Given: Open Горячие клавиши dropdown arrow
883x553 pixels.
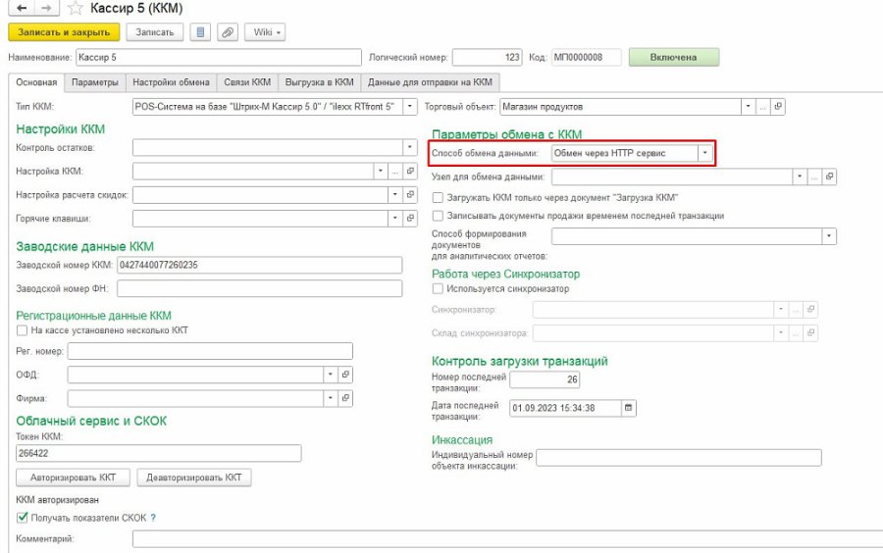Looking at the screenshot, I should (x=394, y=219).
